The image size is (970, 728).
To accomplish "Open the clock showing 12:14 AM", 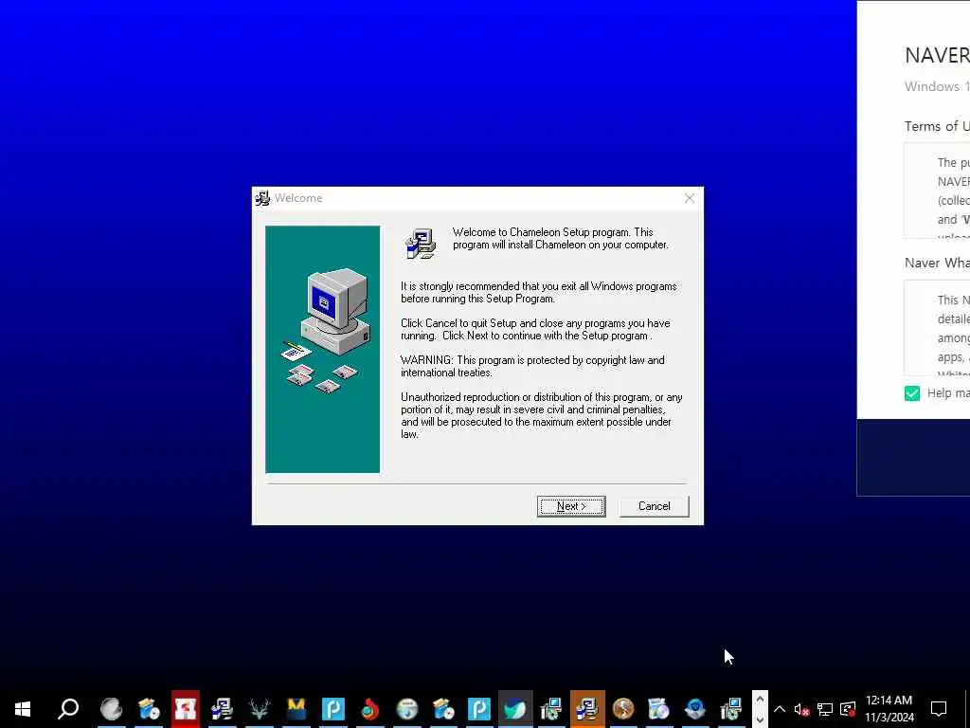I will click(x=889, y=709).
